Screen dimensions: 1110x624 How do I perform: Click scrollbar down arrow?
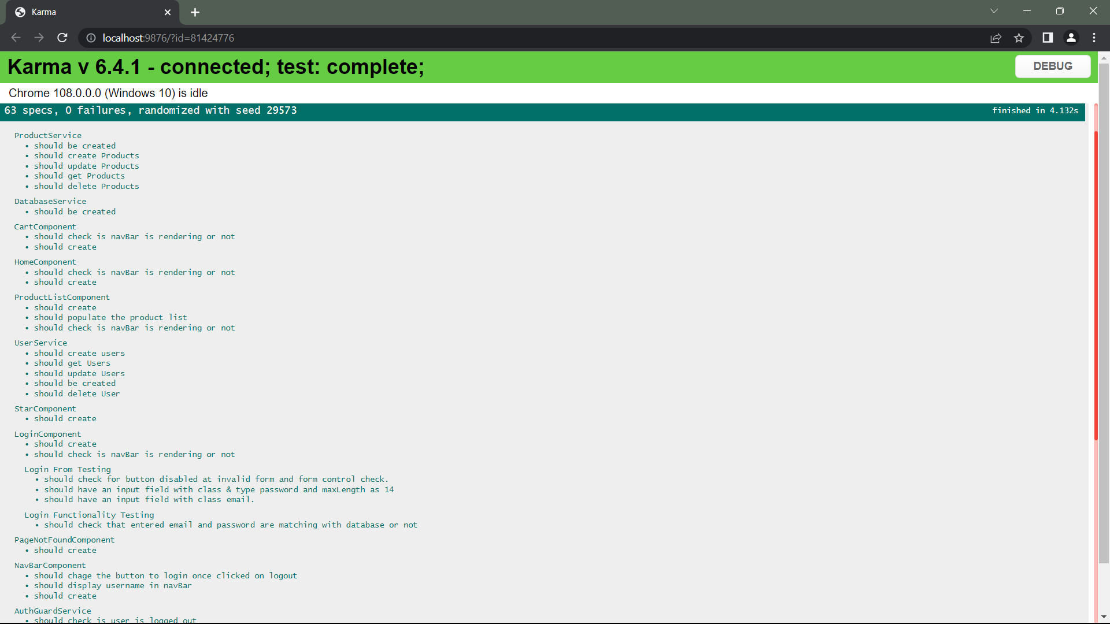1104,617
